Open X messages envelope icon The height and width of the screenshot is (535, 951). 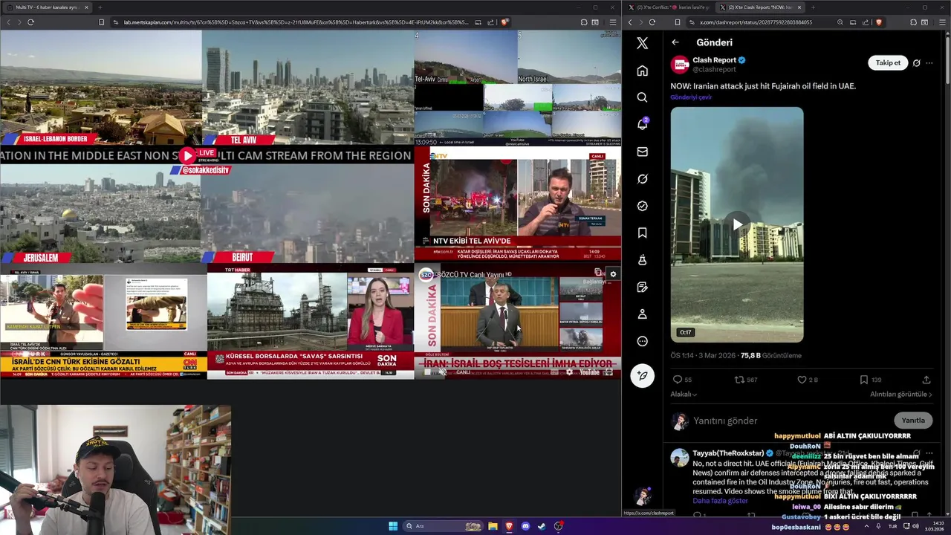[x=642, y=152]
